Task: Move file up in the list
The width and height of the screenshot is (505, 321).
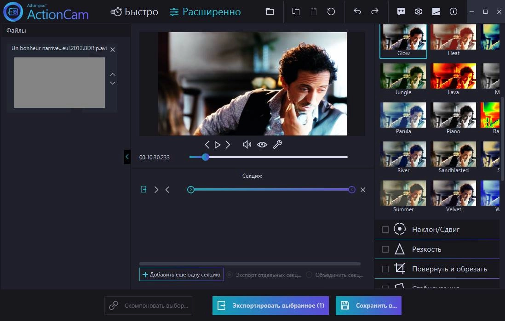Action: [x=113, y=74]
